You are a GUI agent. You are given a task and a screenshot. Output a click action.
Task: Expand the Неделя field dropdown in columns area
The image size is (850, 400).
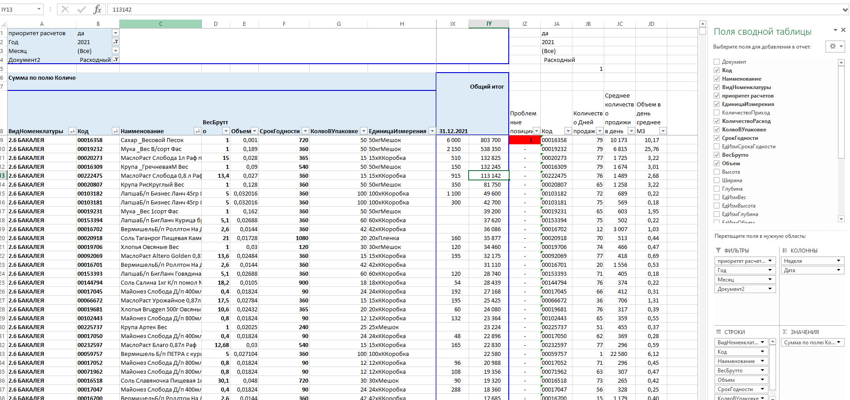coord(838,261)
